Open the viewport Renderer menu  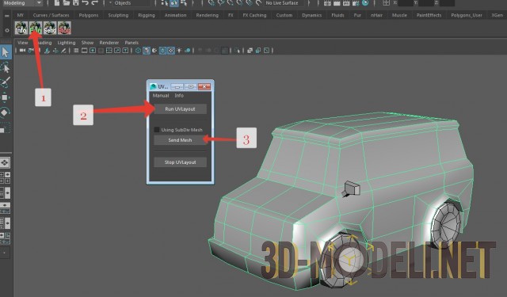109,43
